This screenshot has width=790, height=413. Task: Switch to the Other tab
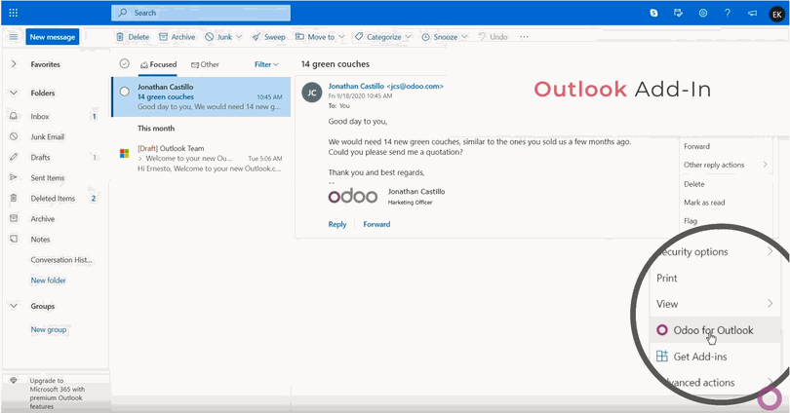click(x=205, y=64)
